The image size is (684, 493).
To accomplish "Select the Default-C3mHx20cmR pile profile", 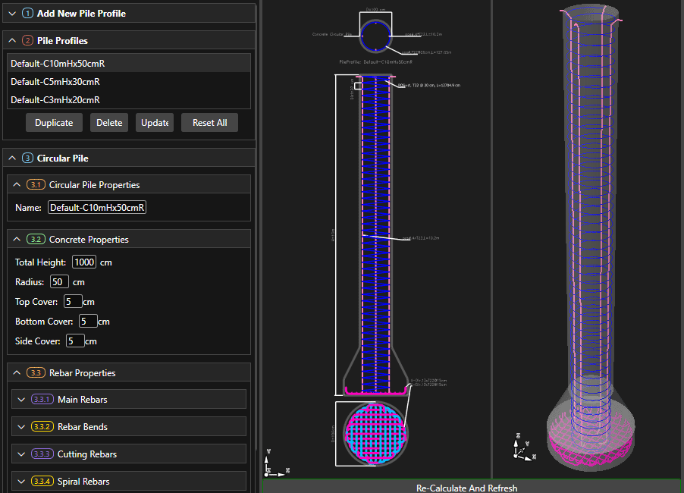I will [x=55, y=100].
